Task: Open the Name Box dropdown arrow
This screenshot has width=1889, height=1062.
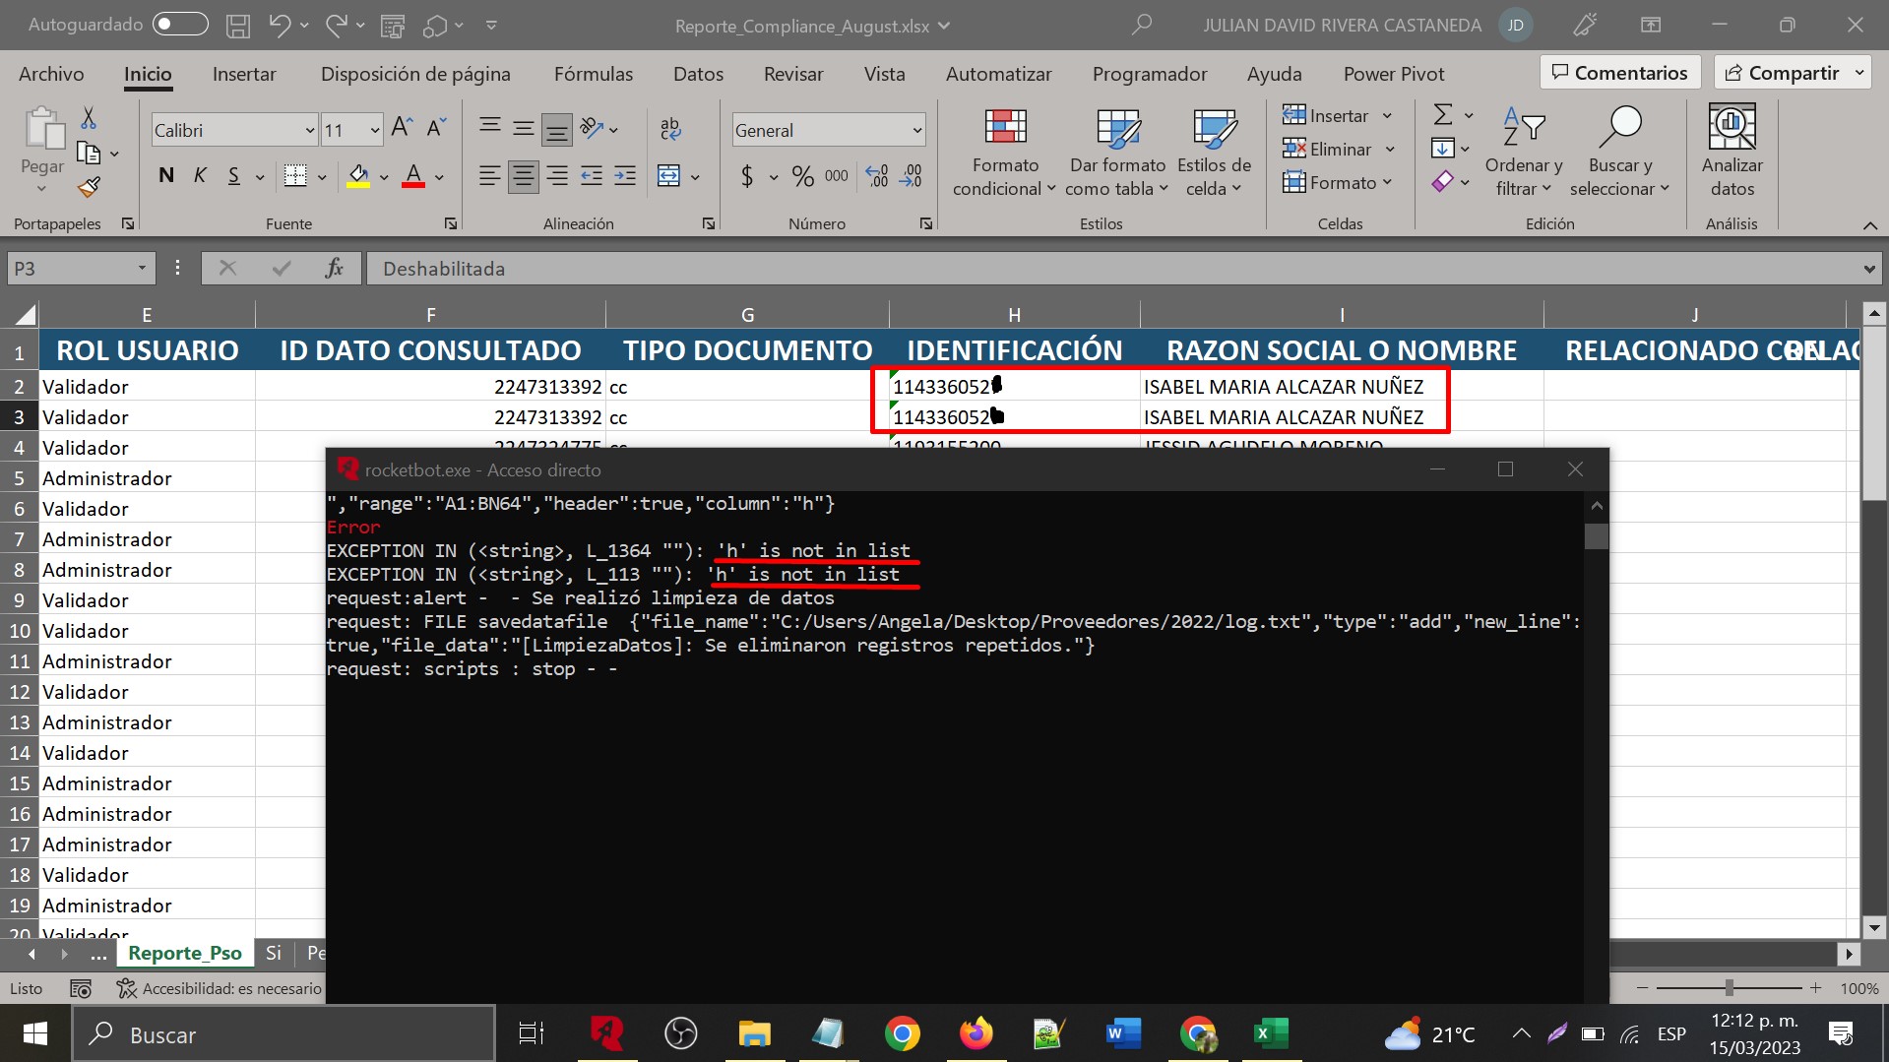Action: click(x=142, y=268)
